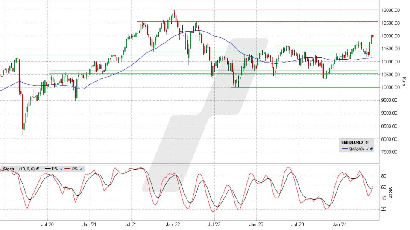Click the 13000.00 price axis label

pyautogui.click(x=391, y=10)
